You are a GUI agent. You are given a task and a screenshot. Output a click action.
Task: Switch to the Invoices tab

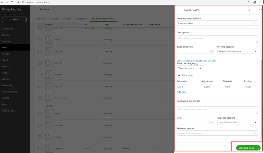(67, 19)
